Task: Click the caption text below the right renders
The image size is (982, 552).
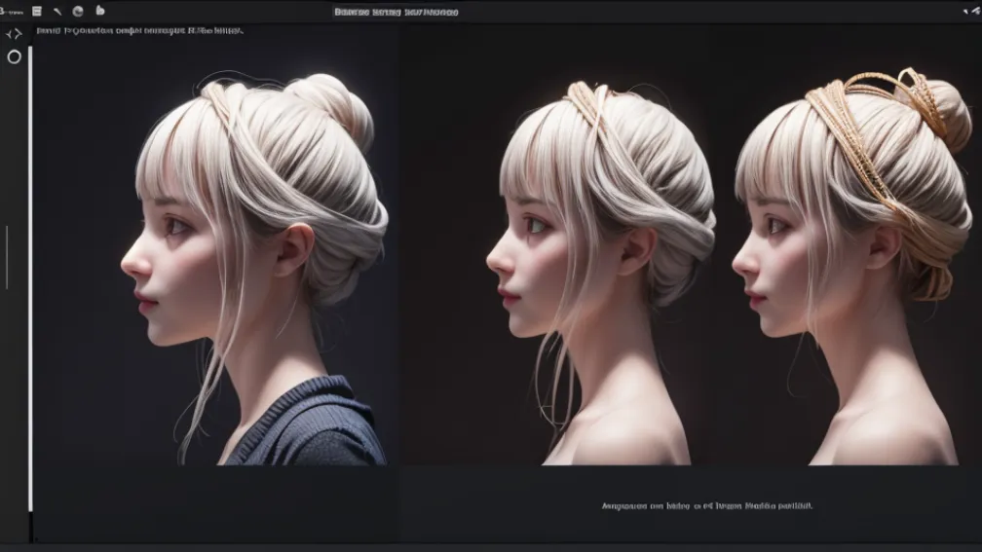Action: 706,505
